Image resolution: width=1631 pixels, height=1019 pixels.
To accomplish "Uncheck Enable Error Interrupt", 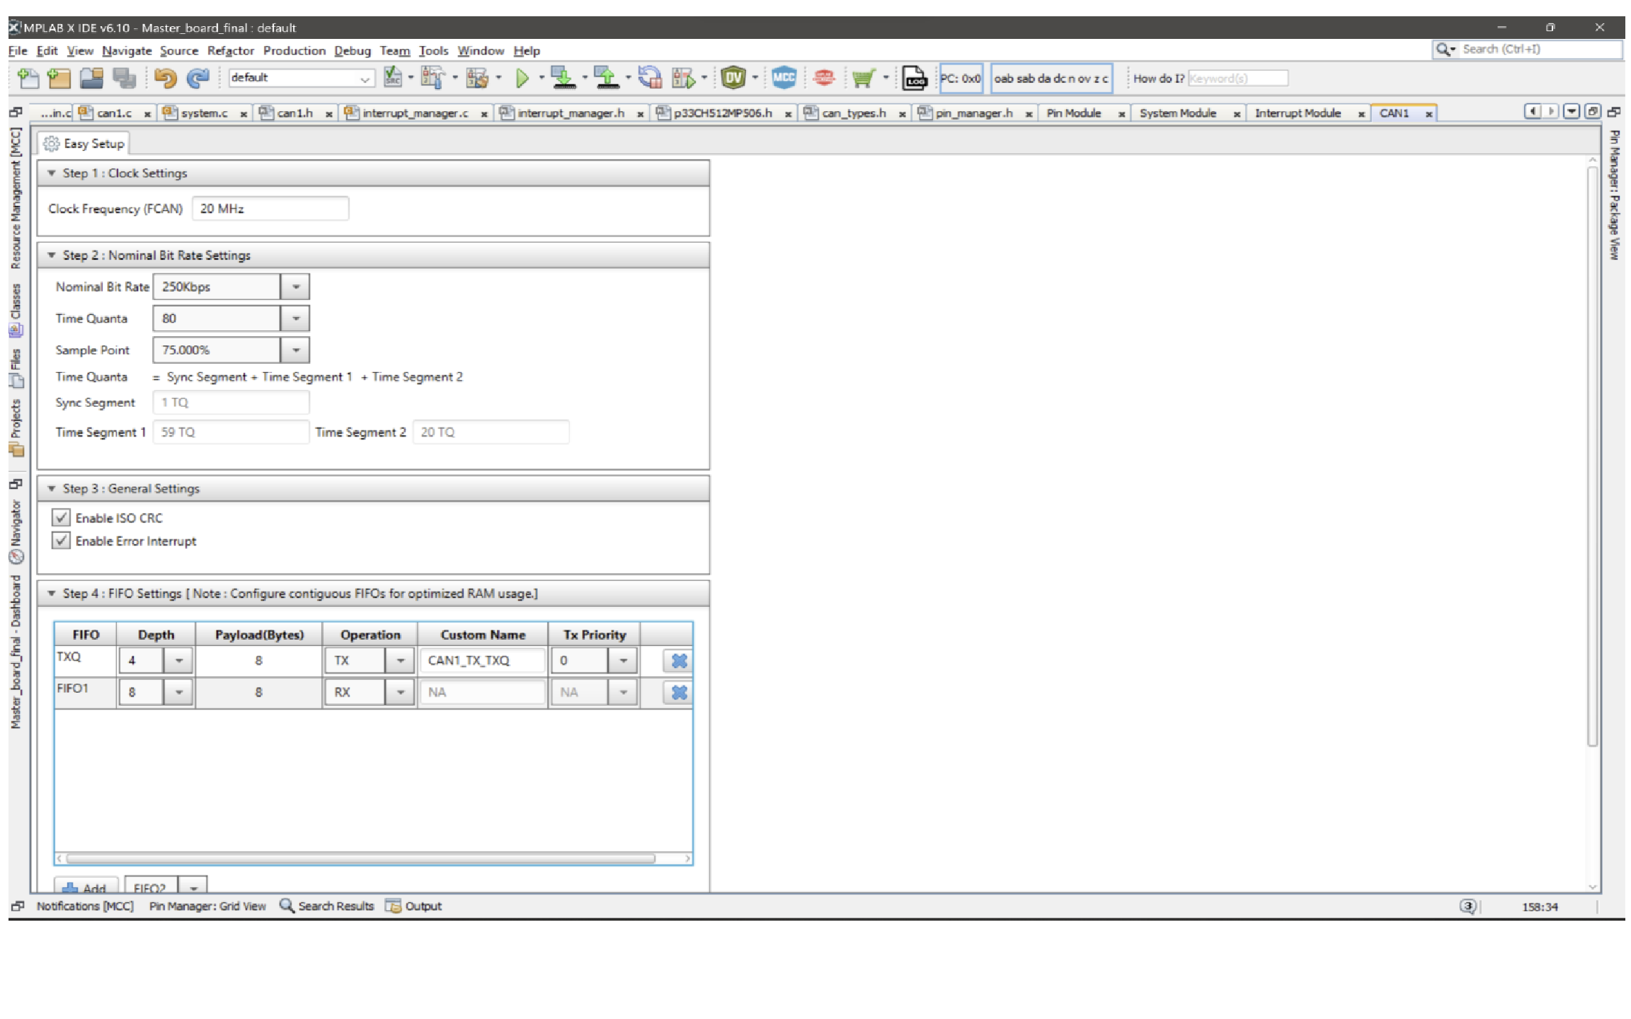I will coord(61,541).
